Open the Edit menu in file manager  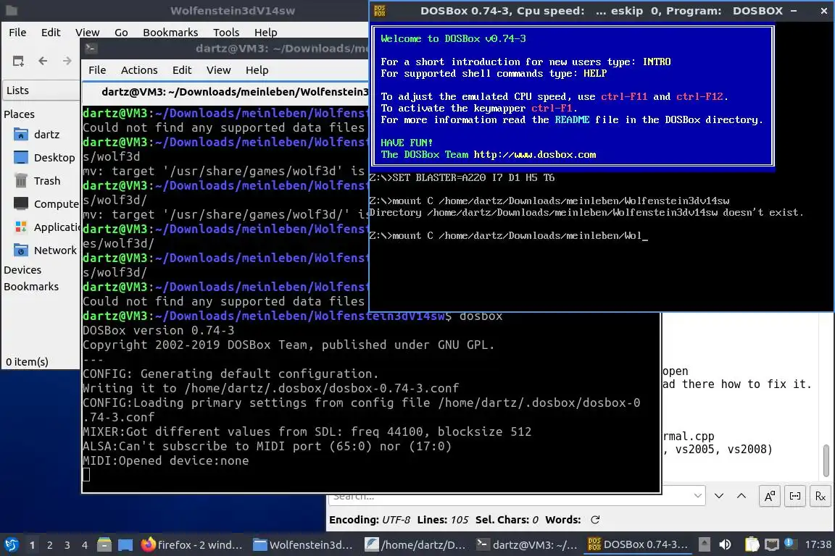click(51, 33)
